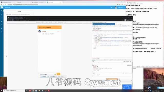Screen dimensions: 164x92
Task: Switch to the Computed pane tab
Action: [98, 60]
